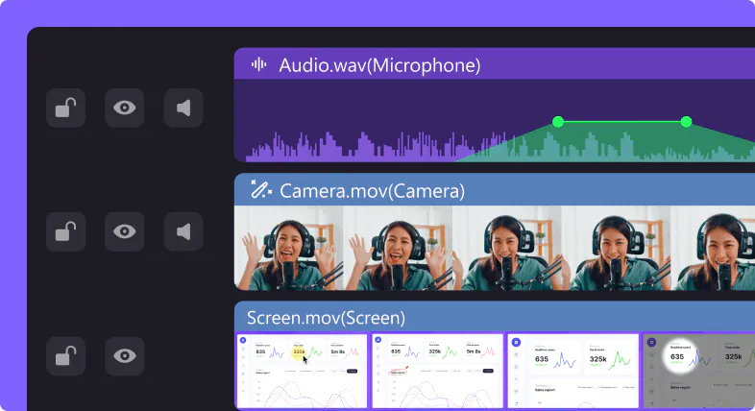The image size is (755, 411).
Task: Click the green volume envelope line between keyframes
Action: (x=622, y=122)
